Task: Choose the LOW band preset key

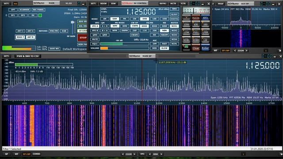Action: (186, 32)
